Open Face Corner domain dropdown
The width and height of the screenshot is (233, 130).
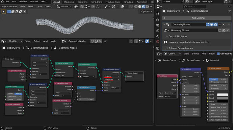click(x=111, y=79)
